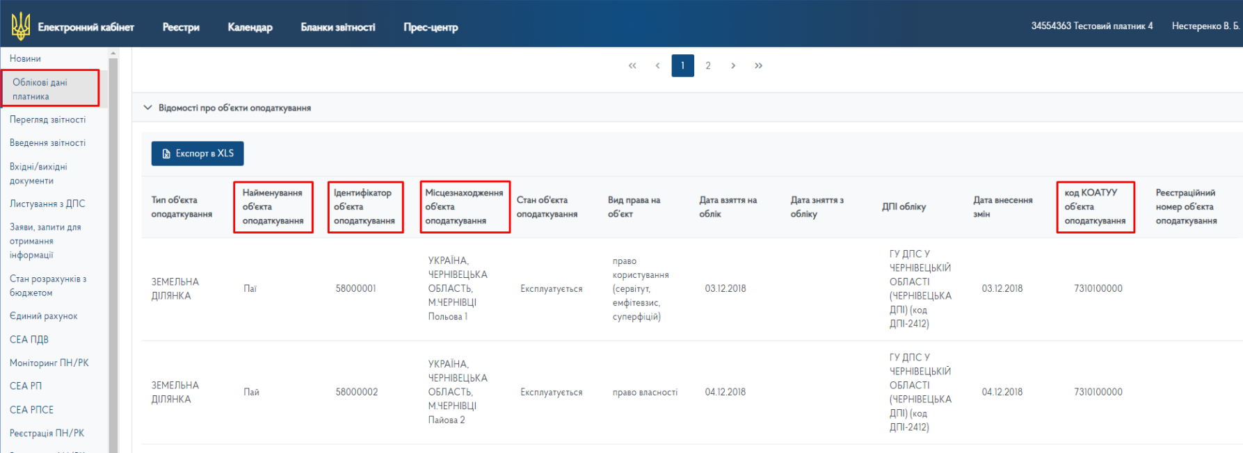Screen dimensions: 1243x453
Task: Go to first page double-arrow
Action: click(x=632, y=65)
